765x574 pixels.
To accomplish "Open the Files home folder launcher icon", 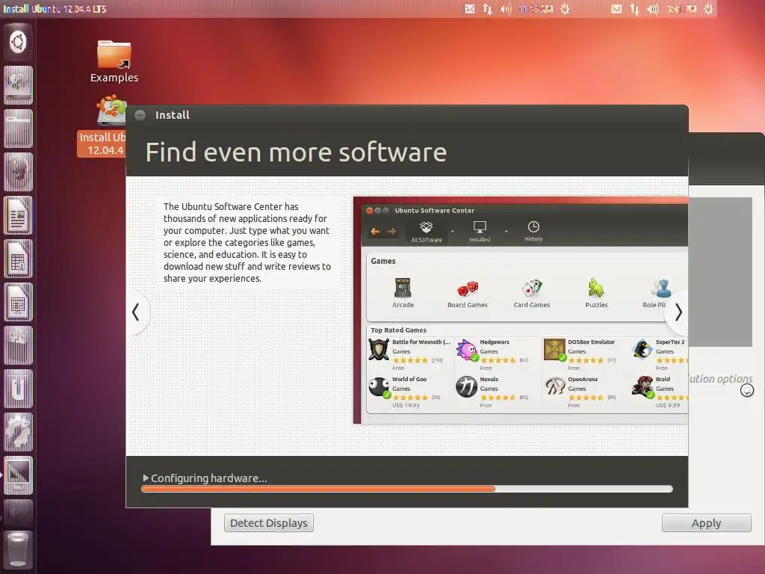I will point(18,129).
